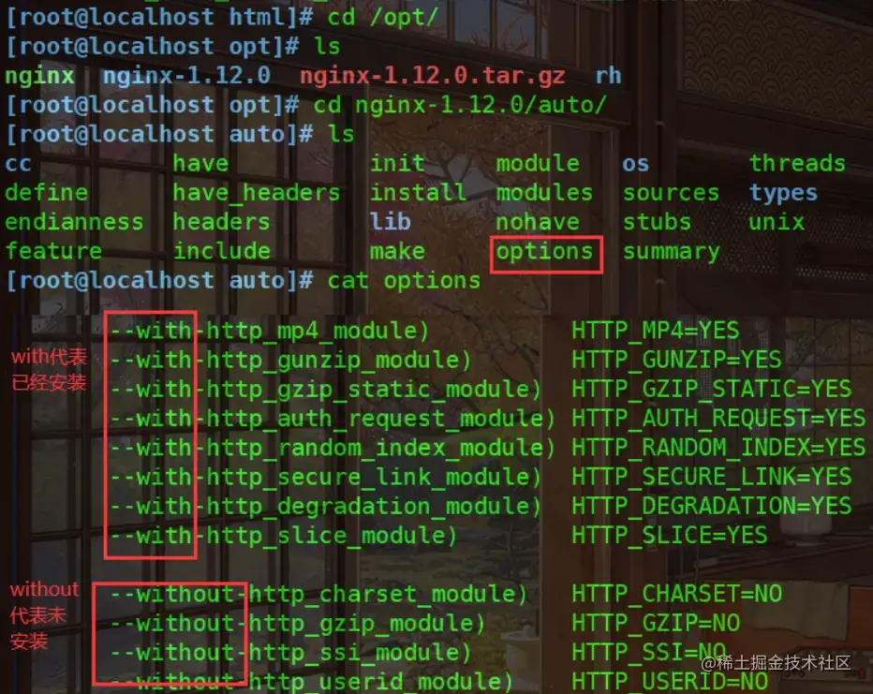
Task: Select HTTP_GZIP=NO value text
Action: point(656,624)
